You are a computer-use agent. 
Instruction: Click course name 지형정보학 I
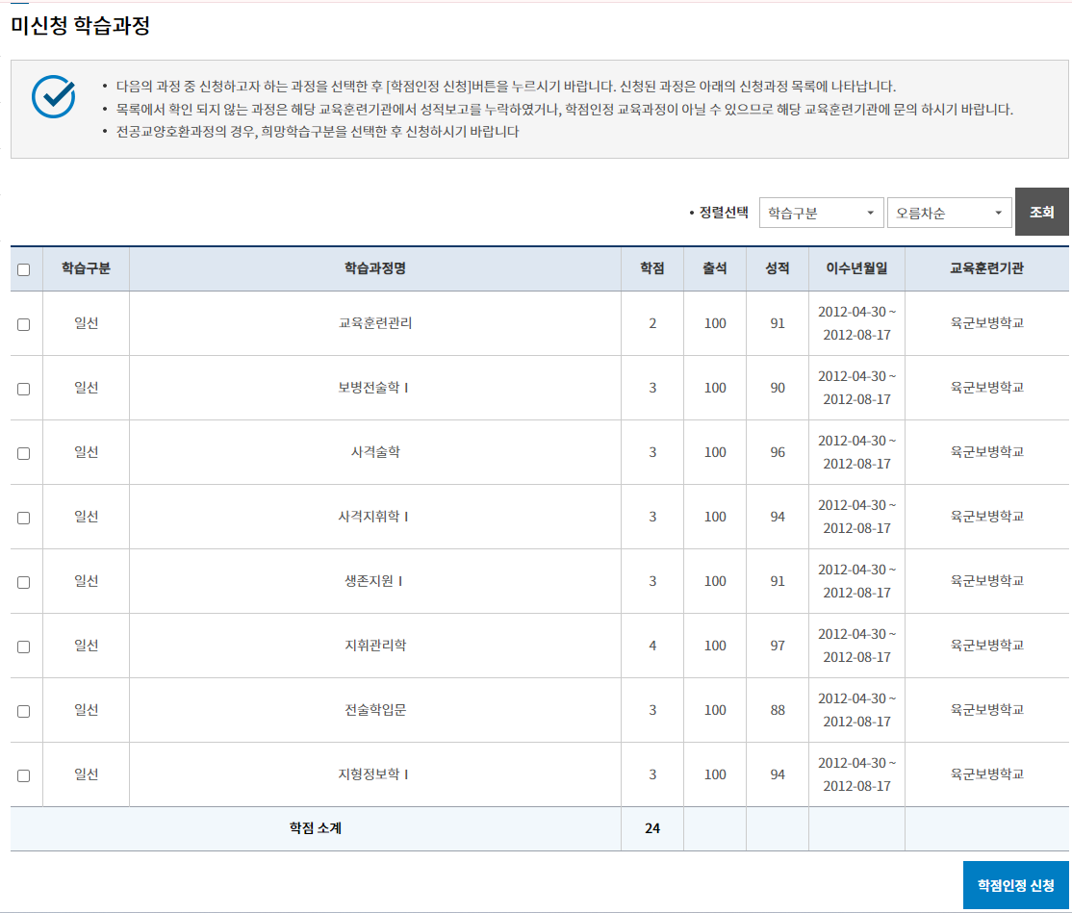click(373, 774)
